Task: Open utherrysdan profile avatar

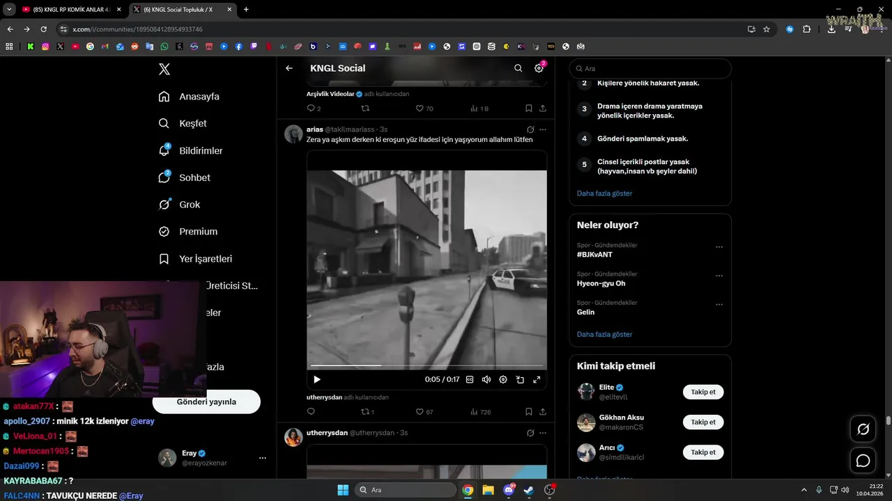Action: tap(293, 437)
